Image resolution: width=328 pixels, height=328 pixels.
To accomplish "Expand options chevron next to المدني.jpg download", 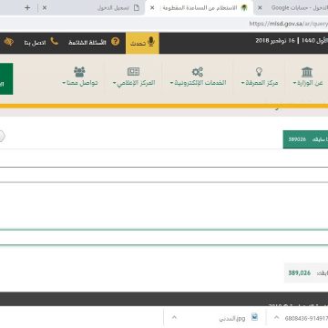I will (174, 317).
